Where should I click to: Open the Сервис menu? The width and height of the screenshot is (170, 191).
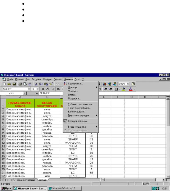point(58,79)
